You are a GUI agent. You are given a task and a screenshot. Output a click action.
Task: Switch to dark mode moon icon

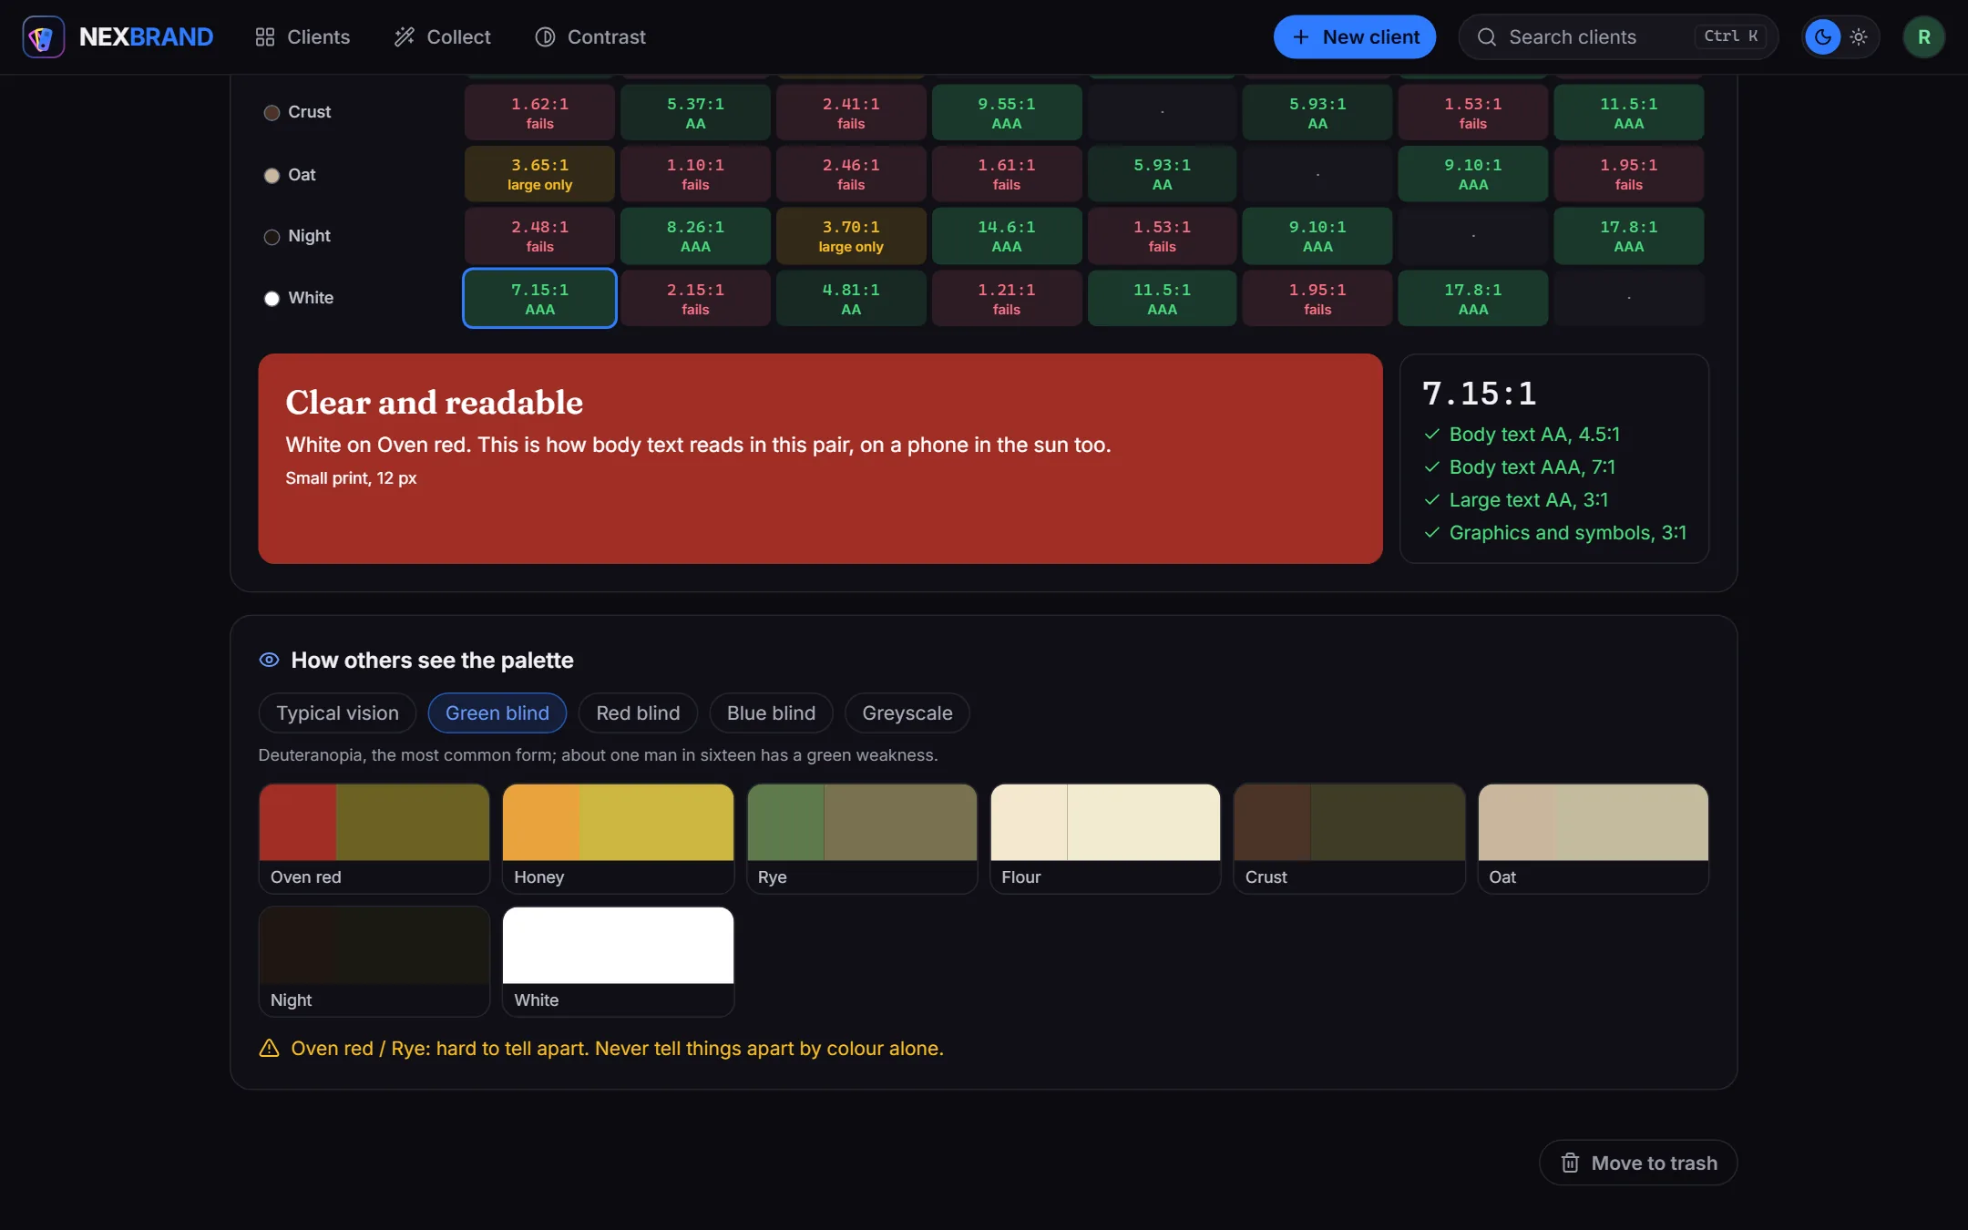(1822, 37)
